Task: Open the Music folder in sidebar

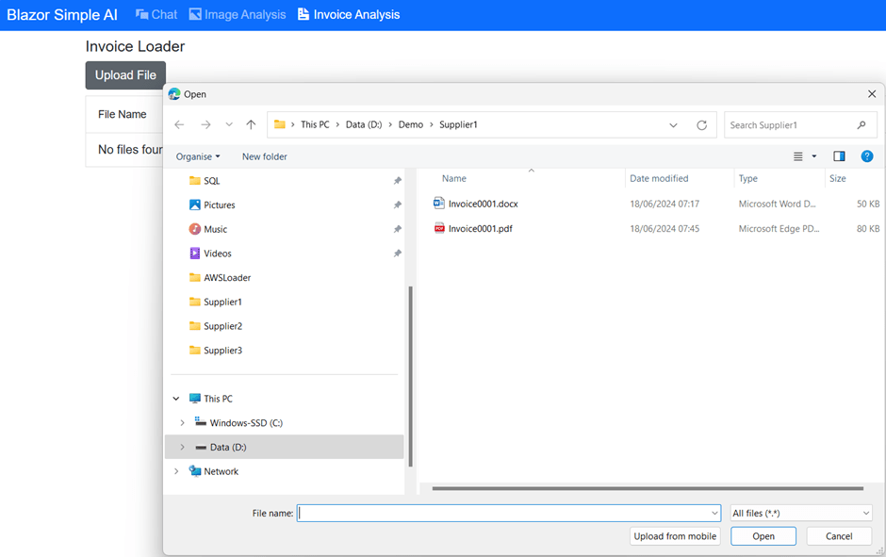Action: coord(215,229)
